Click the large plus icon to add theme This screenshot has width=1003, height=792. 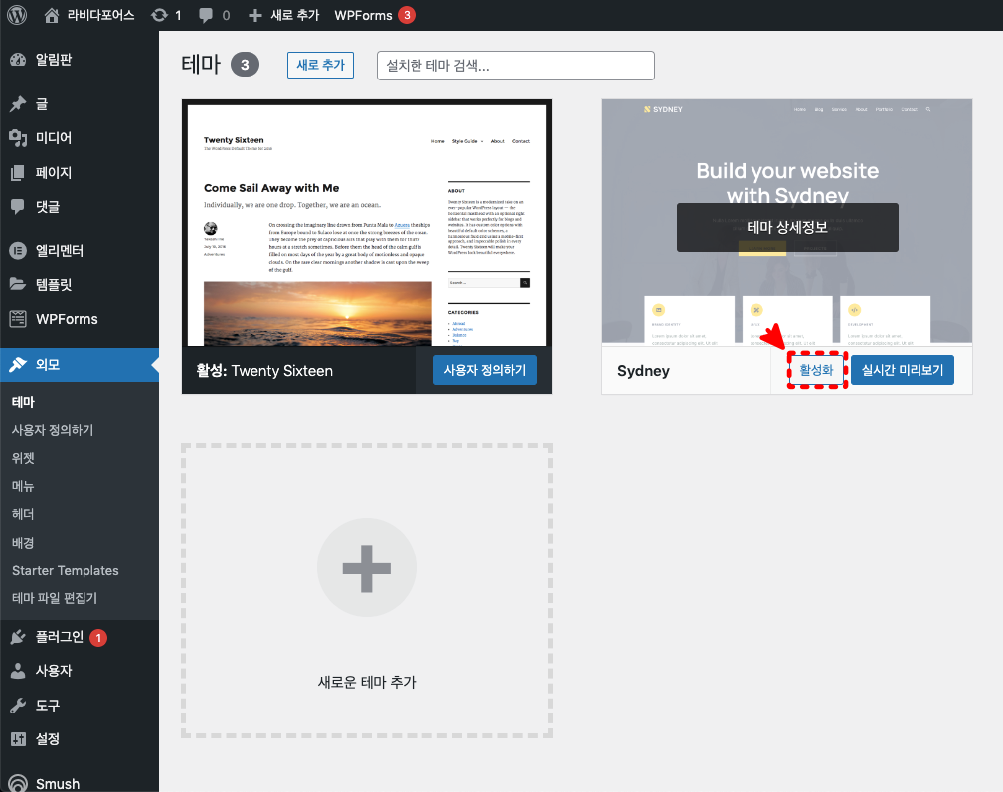[367, 568]
